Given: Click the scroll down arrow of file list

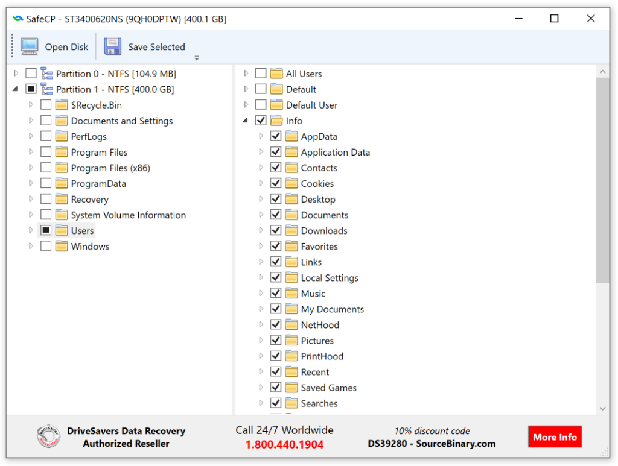Looking at the screenshot, I should coord(603,409).
